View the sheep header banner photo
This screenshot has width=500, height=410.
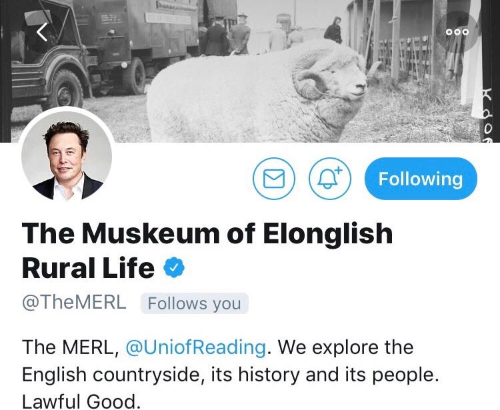pyautogui.click(x=250, y=71)
